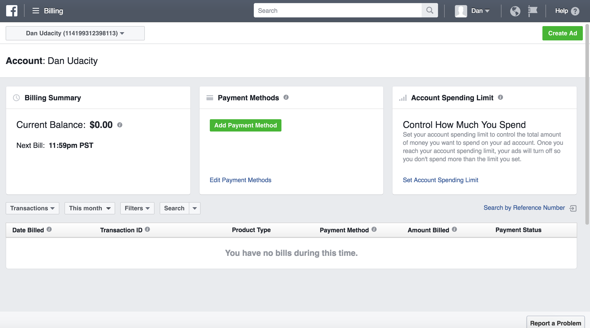Click the info icon beside Payment Methods
The image size is (590, 328).
coord(286,97)
